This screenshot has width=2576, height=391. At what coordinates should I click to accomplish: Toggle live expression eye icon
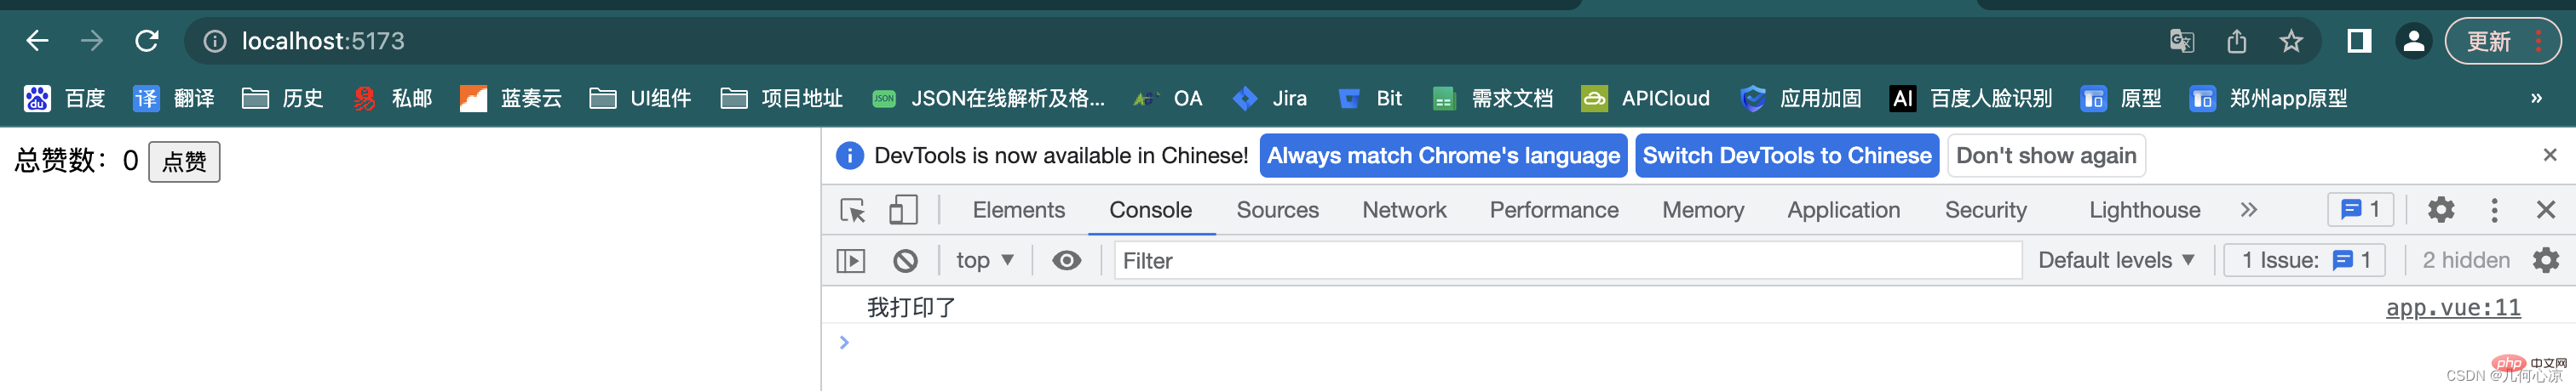pyautogui.click(x=1067, y=261)
